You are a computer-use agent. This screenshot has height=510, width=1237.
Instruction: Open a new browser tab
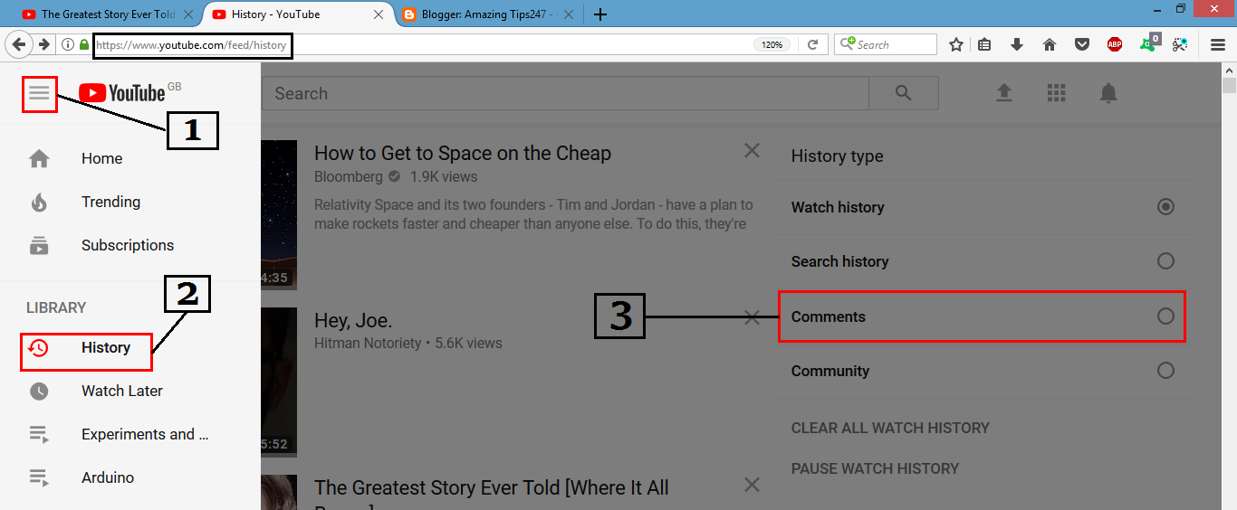click(599, 14)
